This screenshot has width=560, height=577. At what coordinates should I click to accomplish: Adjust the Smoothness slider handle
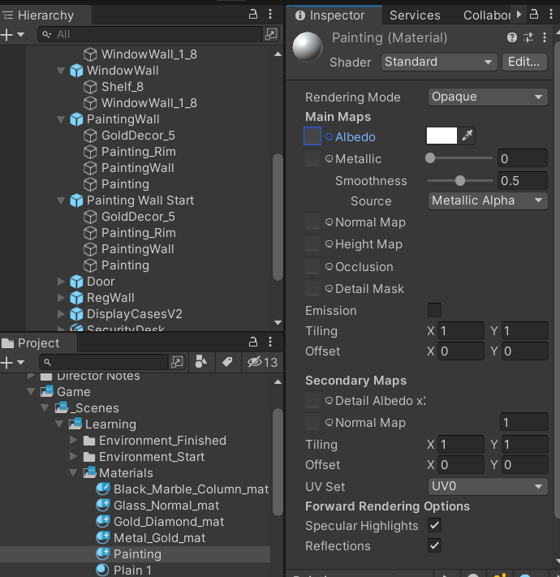click(460, 180)
